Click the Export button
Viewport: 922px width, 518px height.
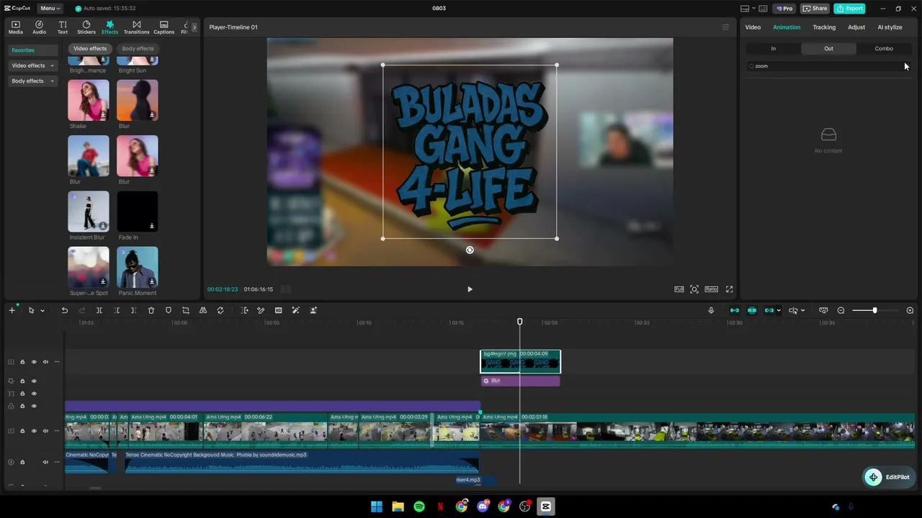(x=850, y=9)
